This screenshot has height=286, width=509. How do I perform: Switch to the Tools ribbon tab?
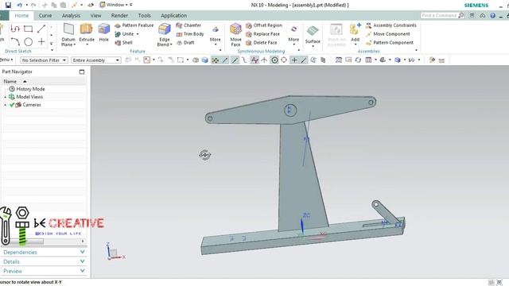tap(144, 16)
